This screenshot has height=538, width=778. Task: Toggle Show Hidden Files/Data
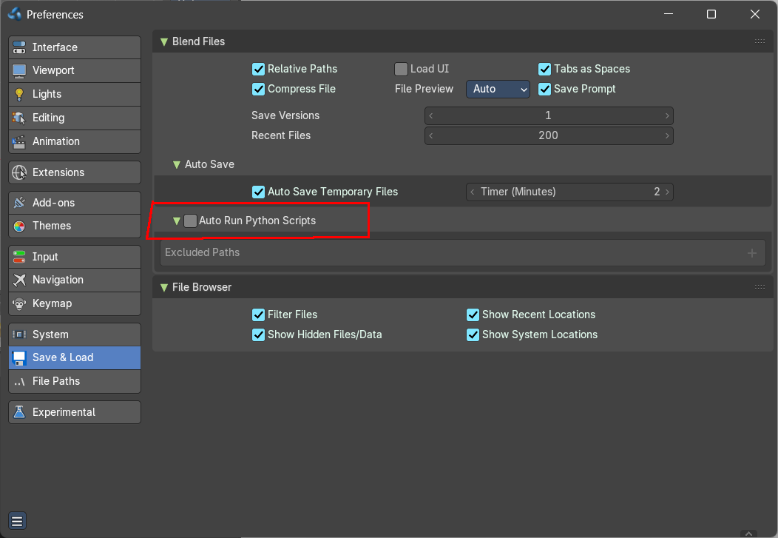pos(258,334)
